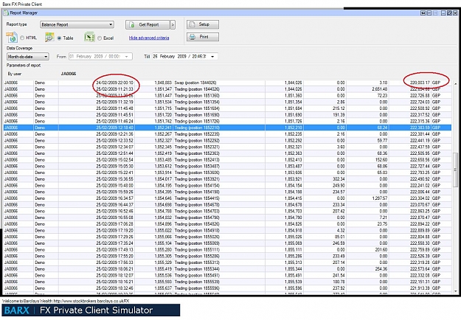
Task: Open the Report type Balance Report dropdown
Action: click(77, 24)
